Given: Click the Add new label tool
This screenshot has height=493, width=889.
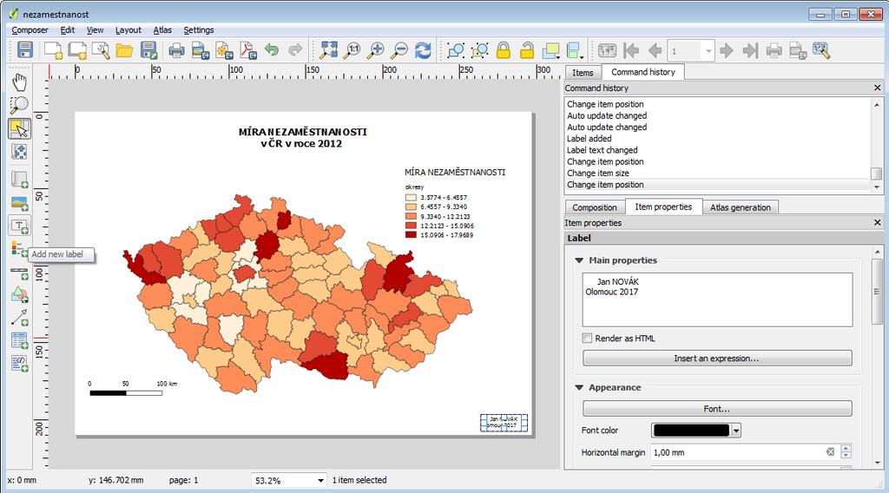Looking at the screenshot, I should pos(20,226).
